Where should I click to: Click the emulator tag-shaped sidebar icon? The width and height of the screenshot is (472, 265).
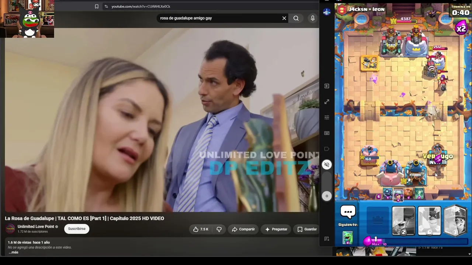tap(327, 149)
